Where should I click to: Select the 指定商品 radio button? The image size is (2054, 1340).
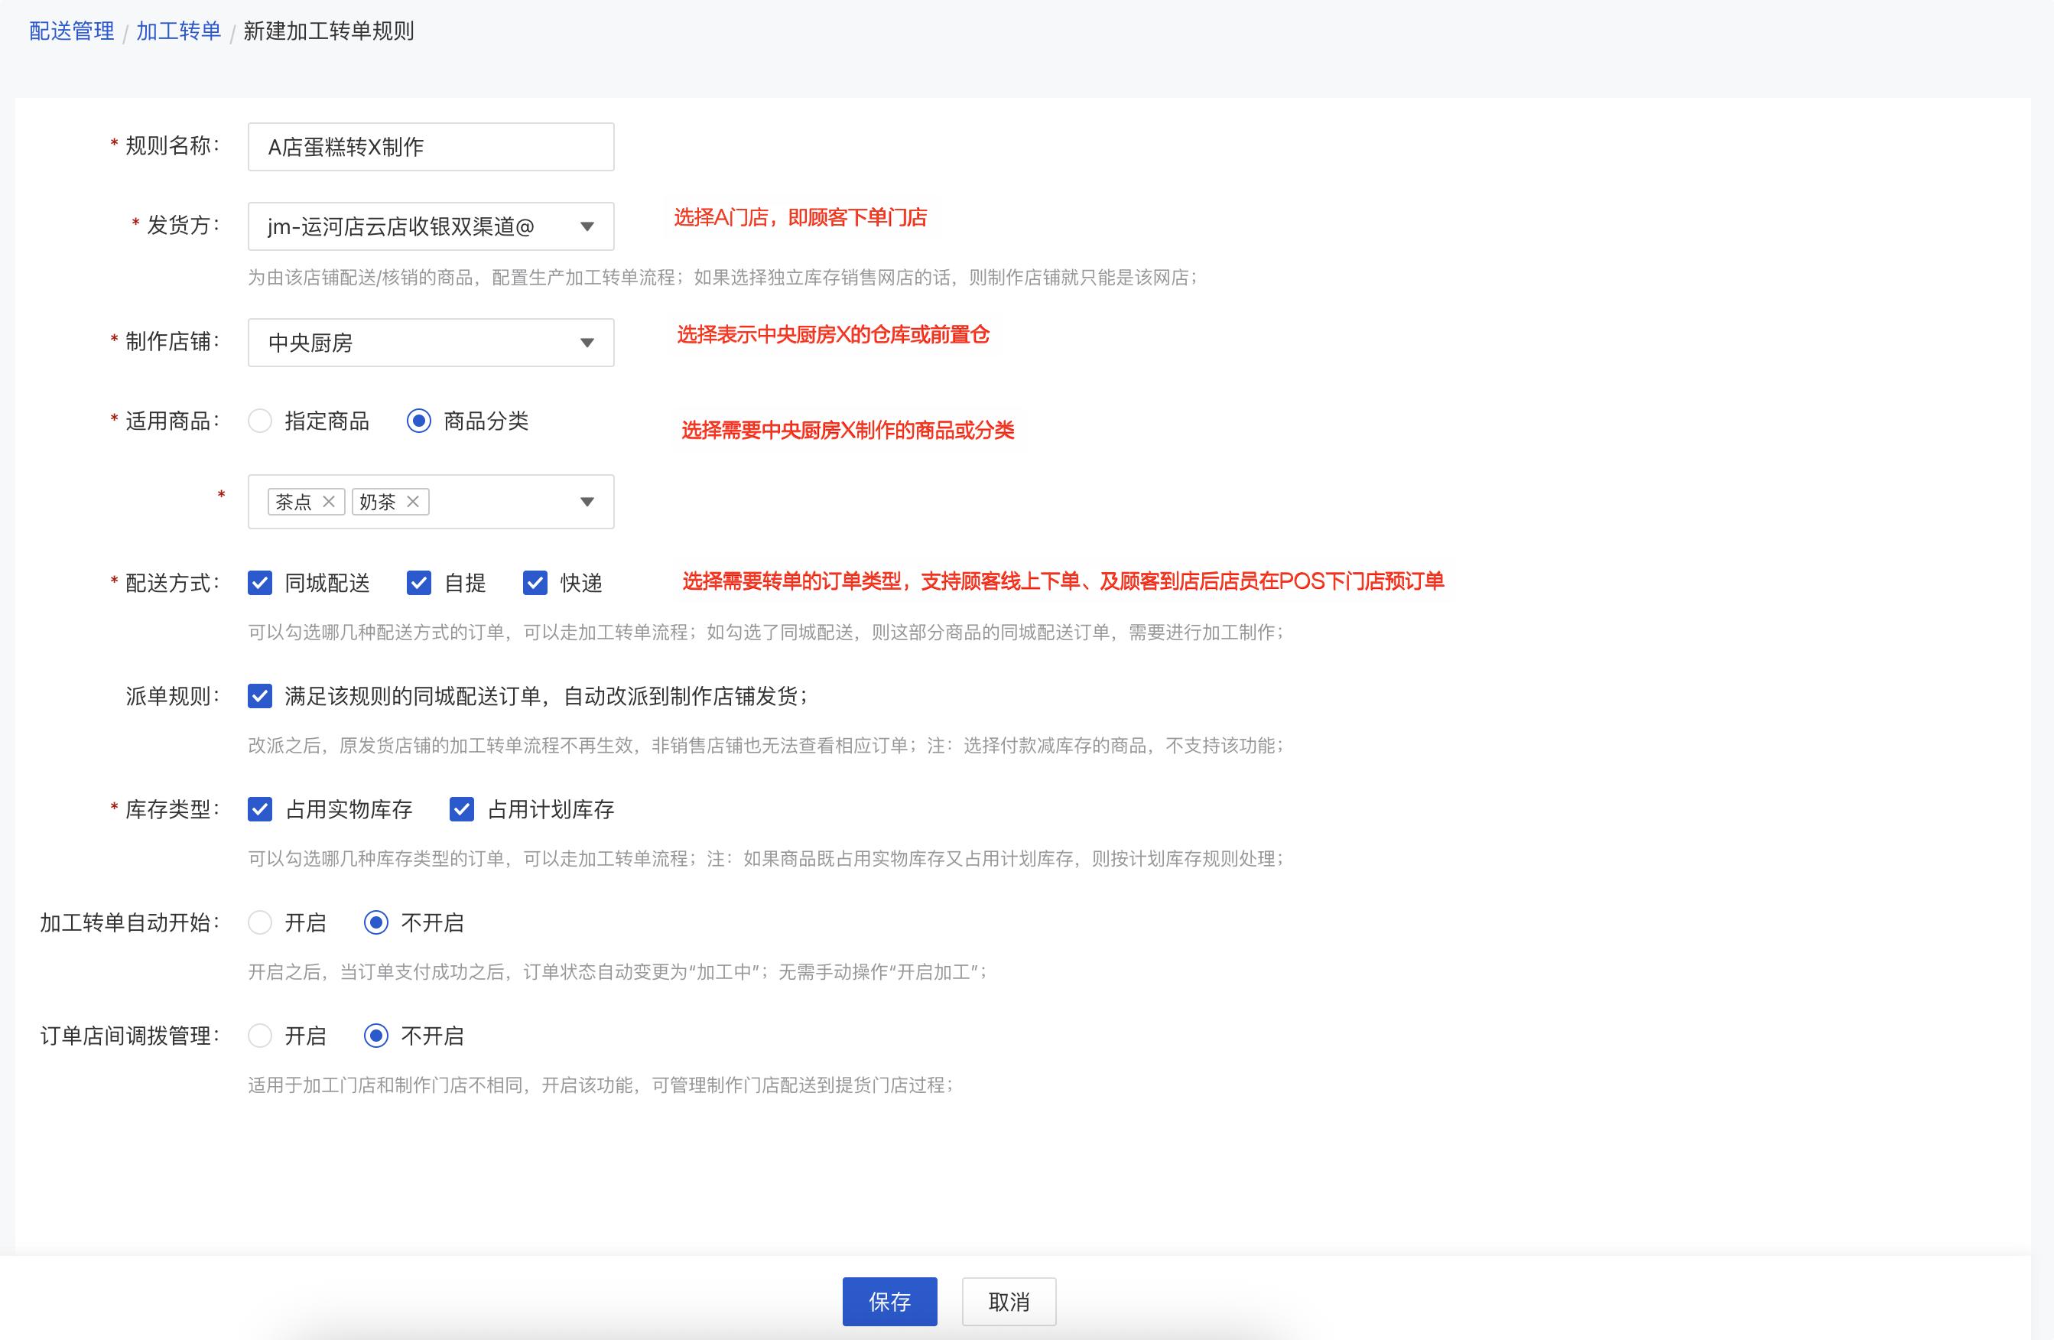point(260,421)
